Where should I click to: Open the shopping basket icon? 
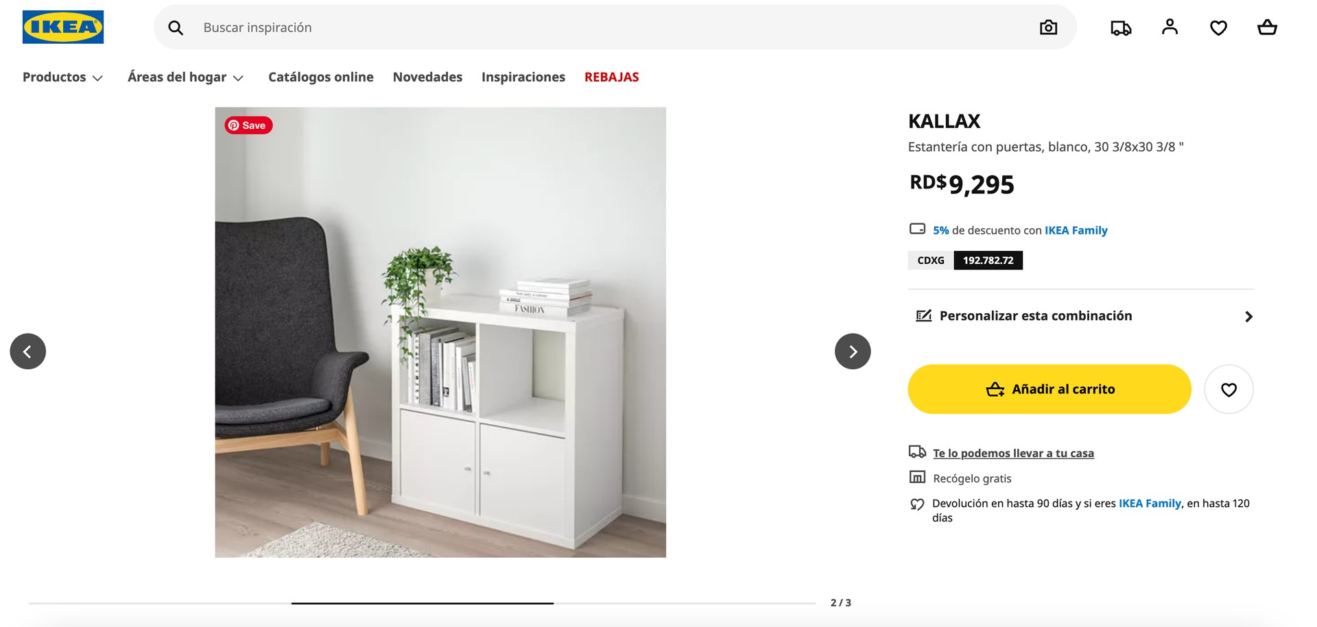[x=1267, y=27]
